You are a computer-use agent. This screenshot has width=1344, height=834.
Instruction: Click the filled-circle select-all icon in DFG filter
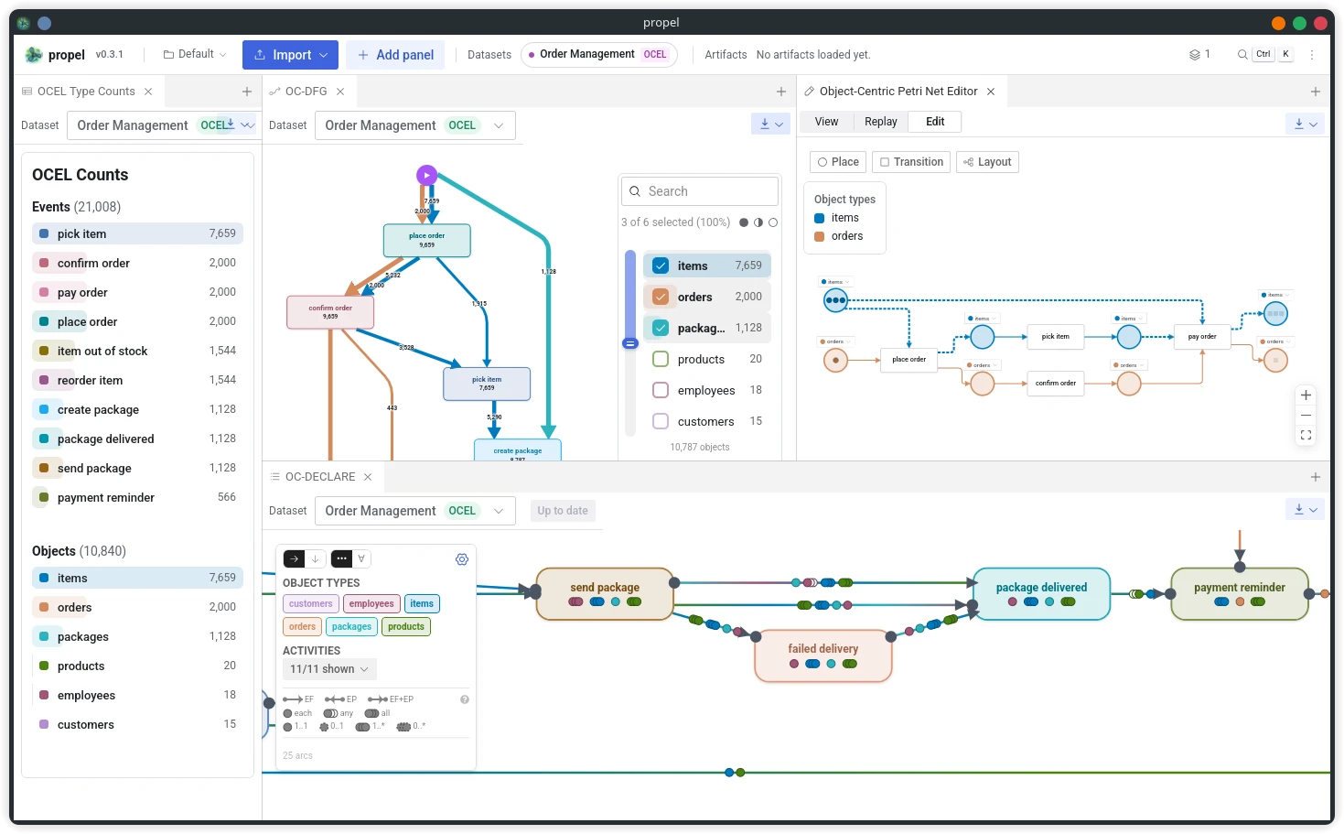click(744, 222)
